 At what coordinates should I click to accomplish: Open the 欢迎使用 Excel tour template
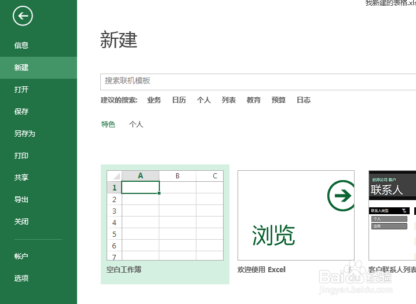point(296,215)
